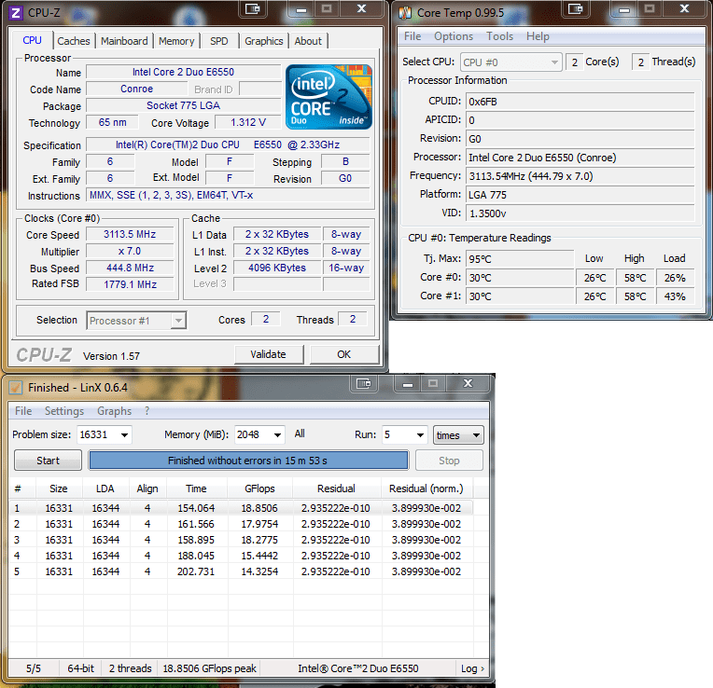Switch to the Memory tab in CPU-Z
This screenshot has height=688, width=713.
tap(176, 41)
